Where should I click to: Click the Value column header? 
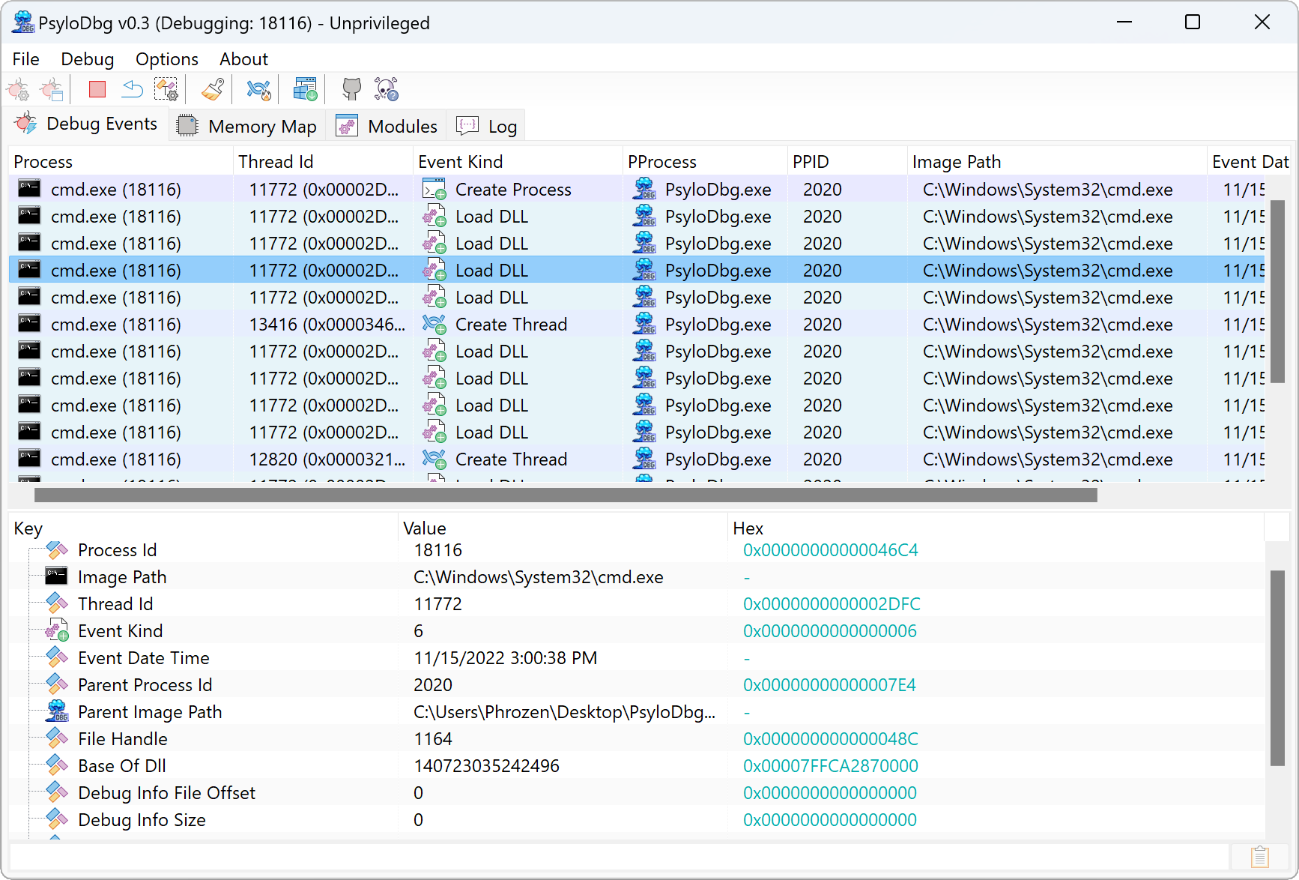coord(563,528)
